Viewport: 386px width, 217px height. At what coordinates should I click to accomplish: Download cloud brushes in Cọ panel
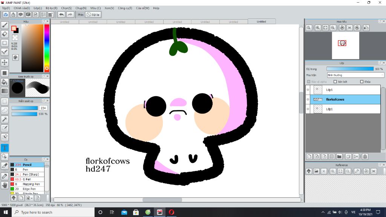(x=14, y=198)
